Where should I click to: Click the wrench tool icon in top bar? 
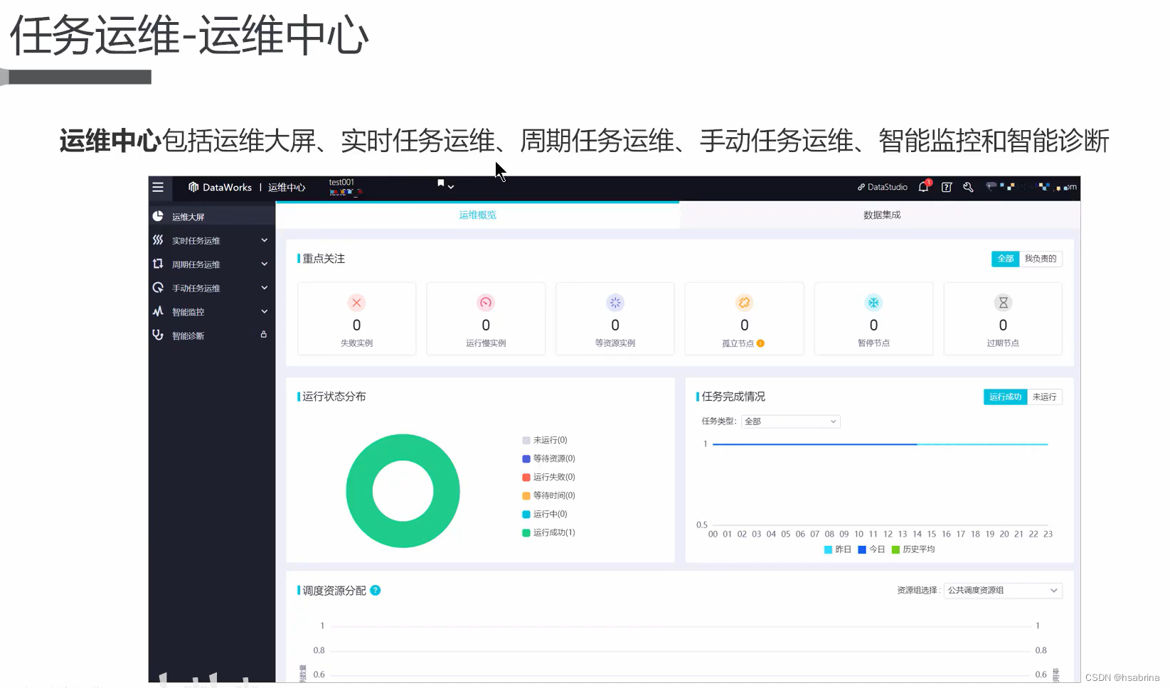[968, 187]
